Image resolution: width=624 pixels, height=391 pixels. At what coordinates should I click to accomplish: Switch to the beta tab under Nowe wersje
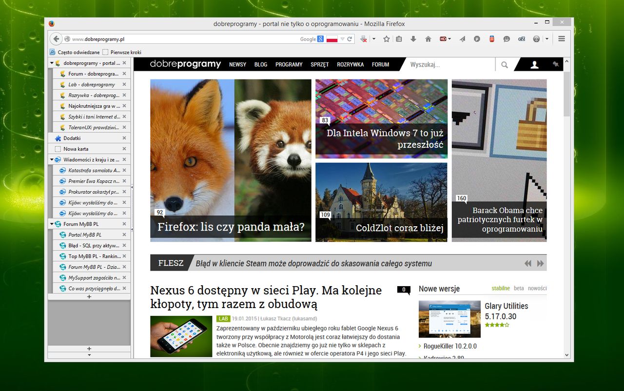click(519, 288)
